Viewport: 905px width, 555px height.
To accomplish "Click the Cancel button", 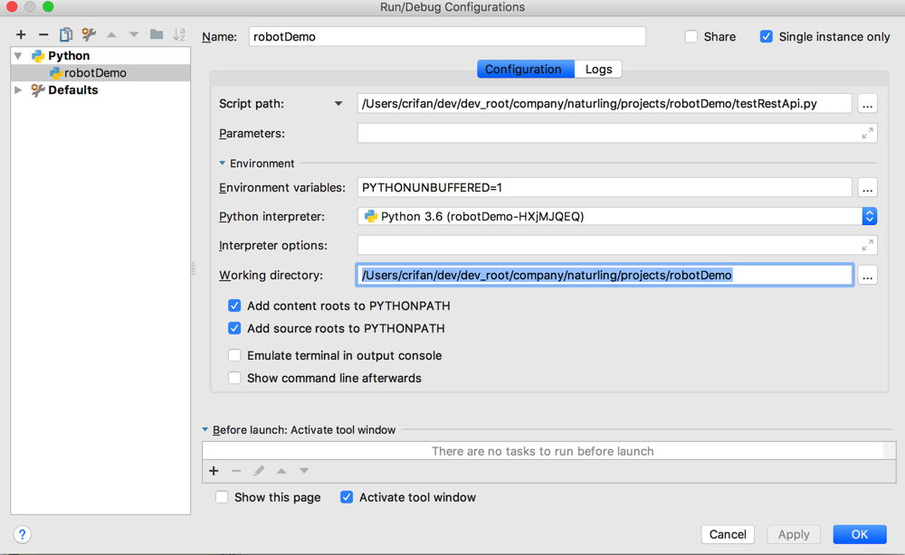I will coord(728,534).
